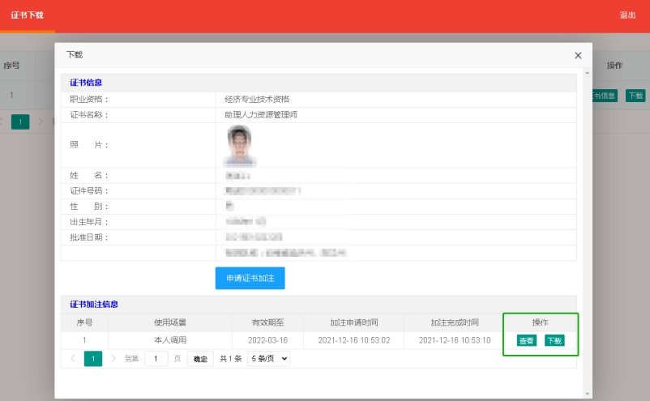650x401 pixels.
Task: Click the 加注申请时间 column header
Action: tap(353, 322)
